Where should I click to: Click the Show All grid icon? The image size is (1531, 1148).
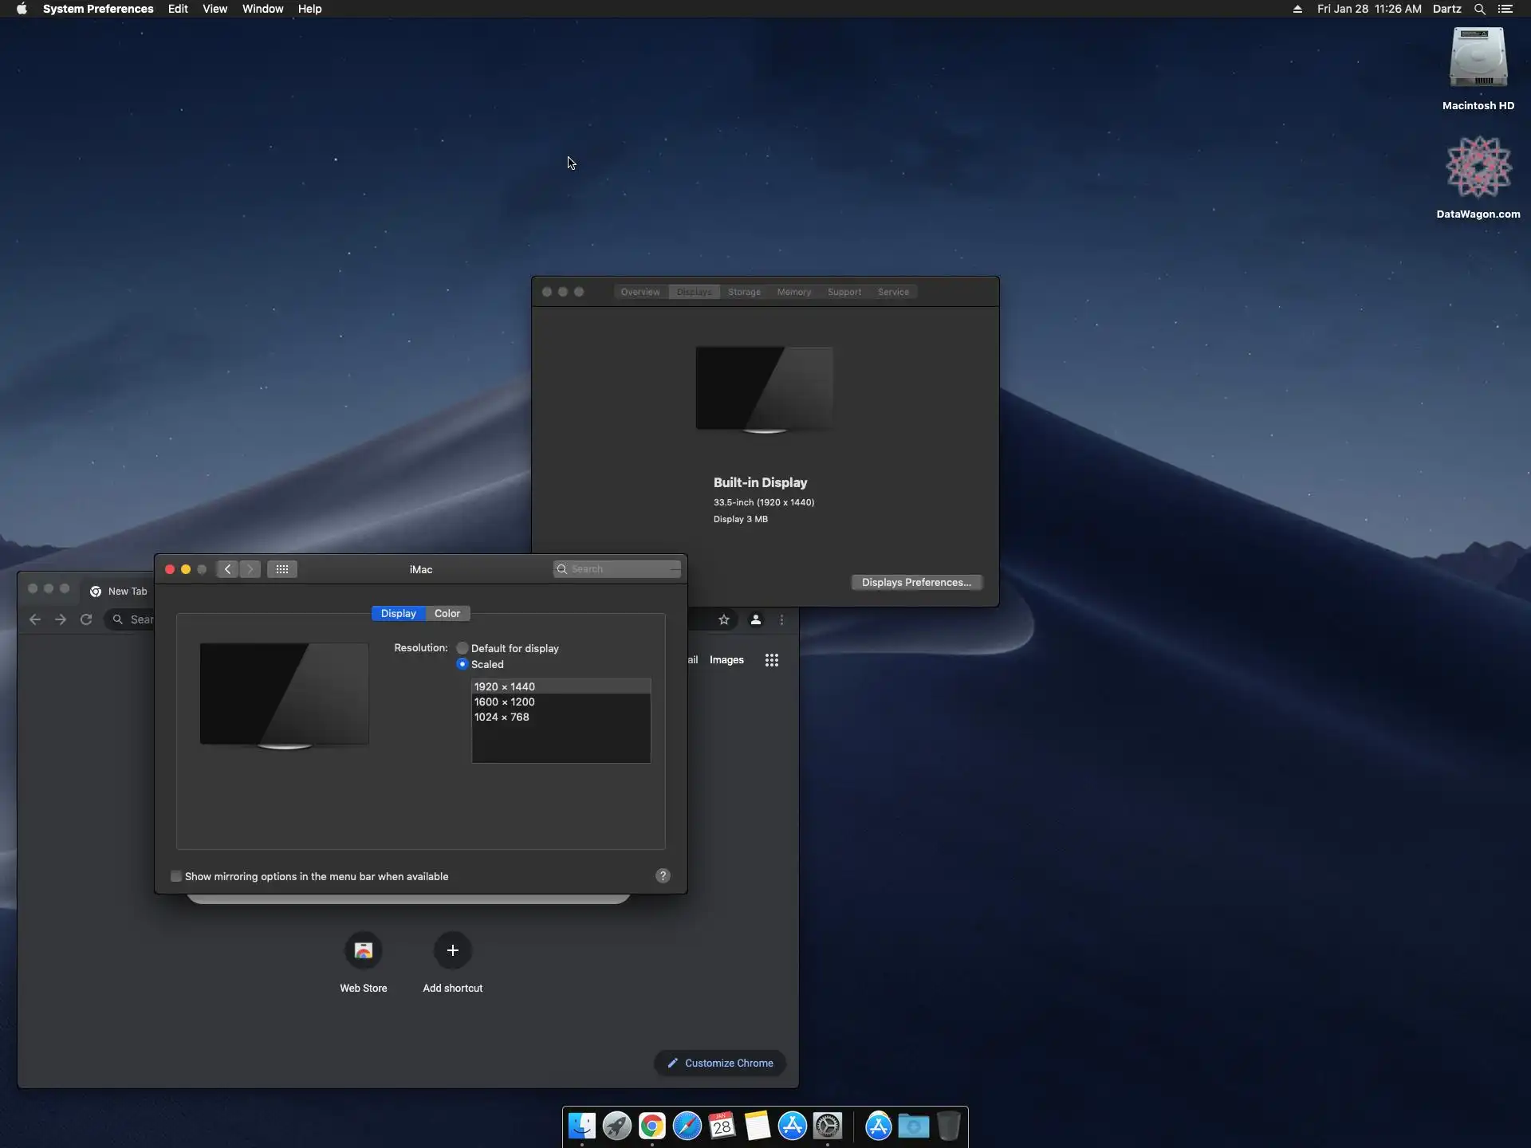click(x=282, y=569)
